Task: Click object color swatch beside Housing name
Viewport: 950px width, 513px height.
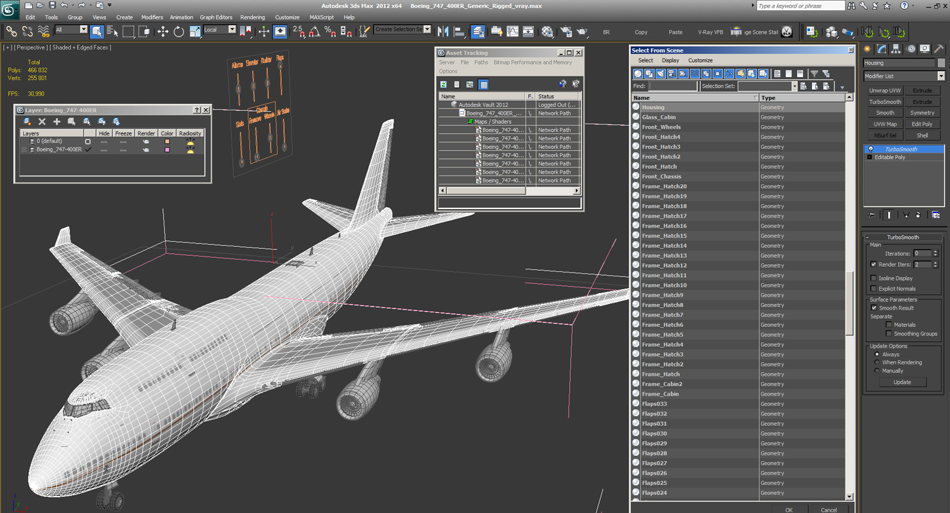Action: coord(941,63)
